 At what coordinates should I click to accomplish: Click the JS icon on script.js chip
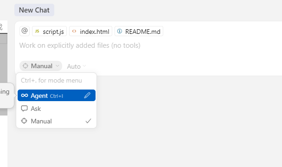(37, 31)
